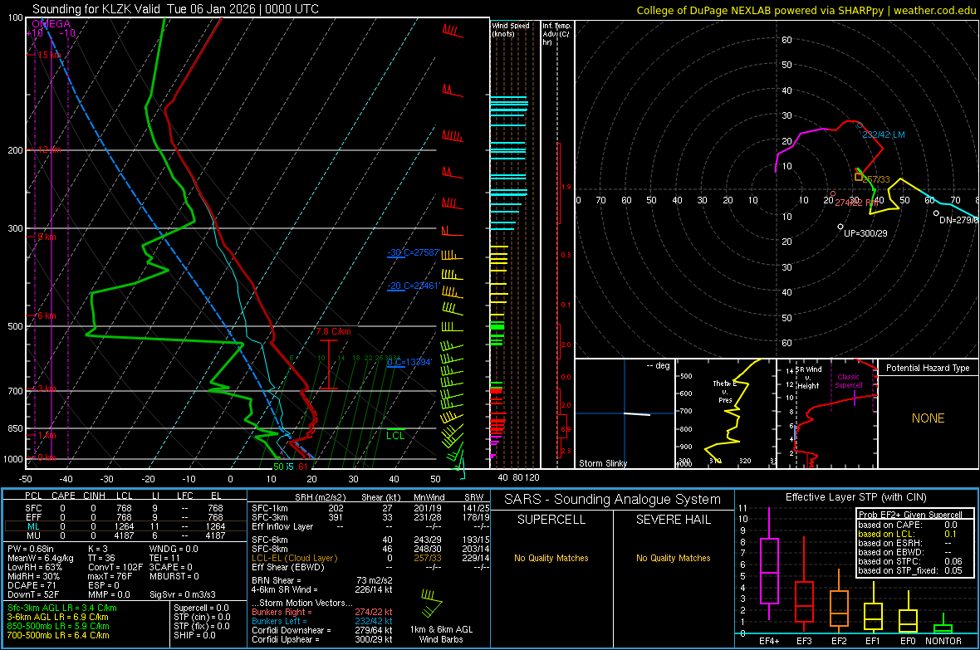Image resolution: width=980 pixels, height=650 pixels.
Task: Click the 'SR Wind v. Height' panel label
Action: coord(808,378)
